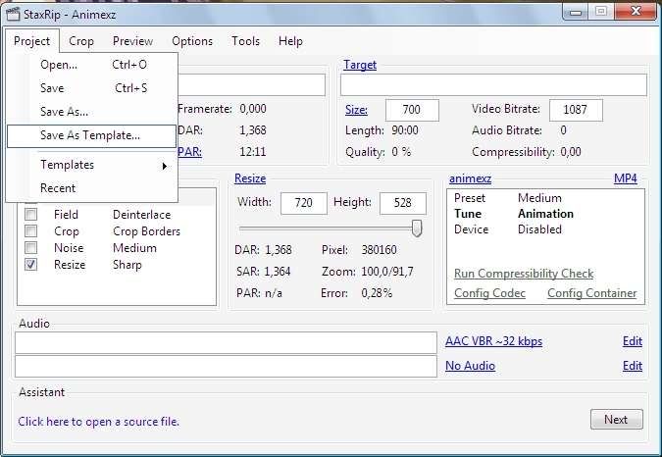
Task: Edit the AAC VBR audio track
Action: [633, 341]
